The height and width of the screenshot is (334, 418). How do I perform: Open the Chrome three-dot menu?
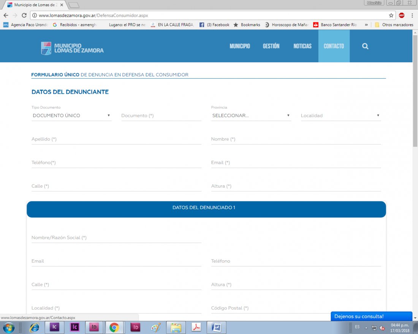[412, 16]
